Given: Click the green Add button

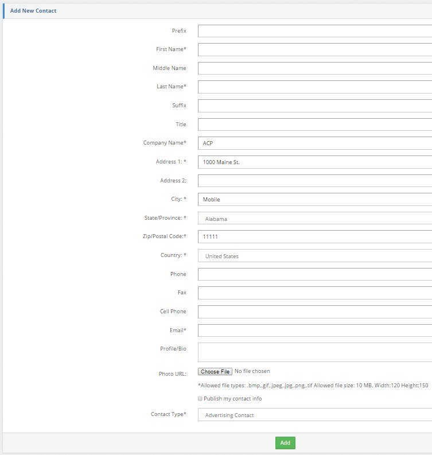Looking at the screenshot, I should pyautogui.click(x=285, y=443).
